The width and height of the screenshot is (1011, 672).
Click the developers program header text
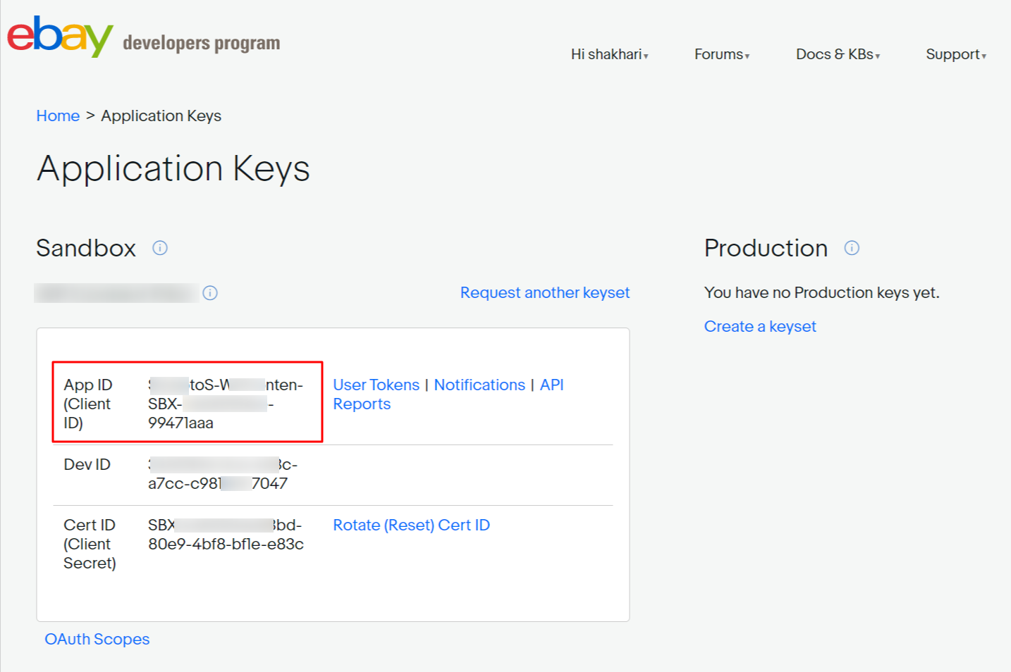[x=202, y=43]
